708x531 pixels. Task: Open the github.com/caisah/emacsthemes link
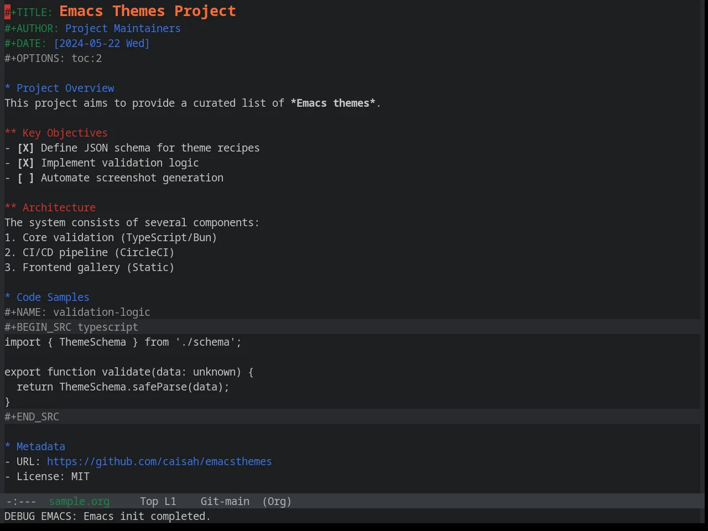(x=159, y=462)
